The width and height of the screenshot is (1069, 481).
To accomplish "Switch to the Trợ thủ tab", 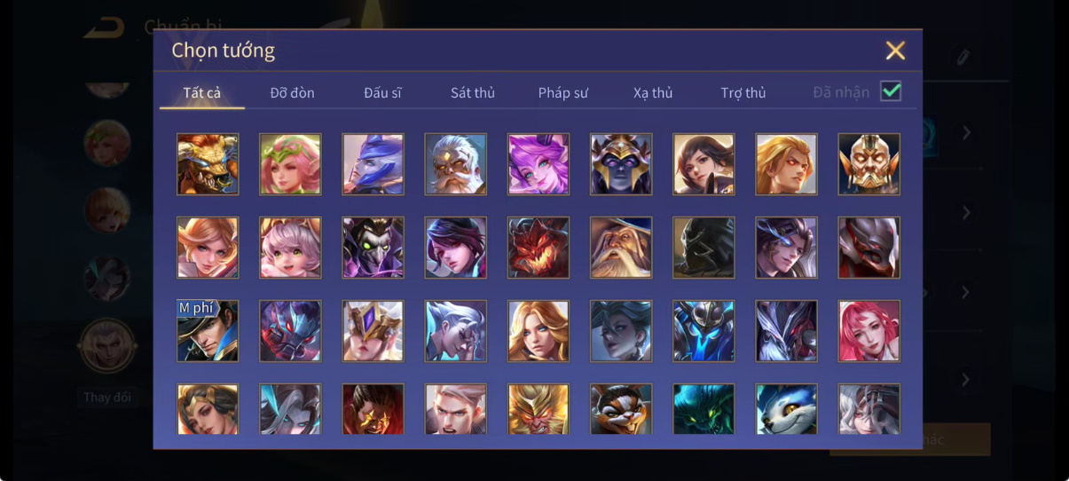I will (x=743, y=92).
